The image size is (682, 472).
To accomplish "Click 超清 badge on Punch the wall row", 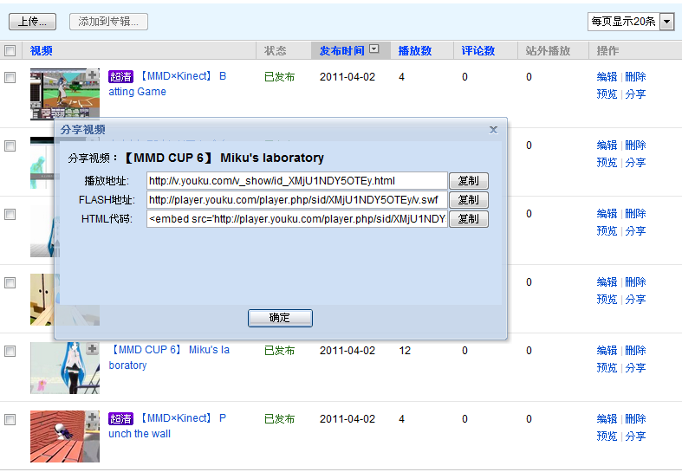I will (120, 418).
